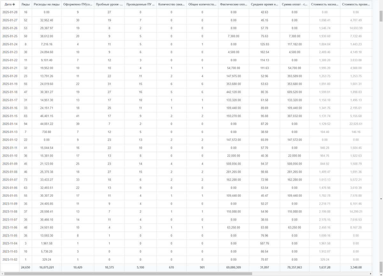Click the payment value 307,032.00
Image resolution: width=383 pixels, height=276 pixels.
[294, 116]
